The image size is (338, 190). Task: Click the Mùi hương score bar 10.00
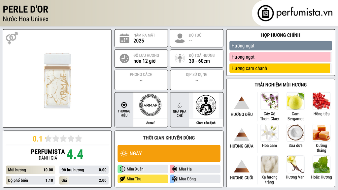pyautogui.click(x=30, y=170)
